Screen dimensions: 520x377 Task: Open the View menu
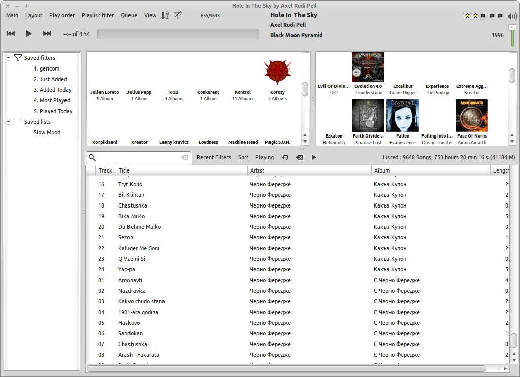point(150,15)
